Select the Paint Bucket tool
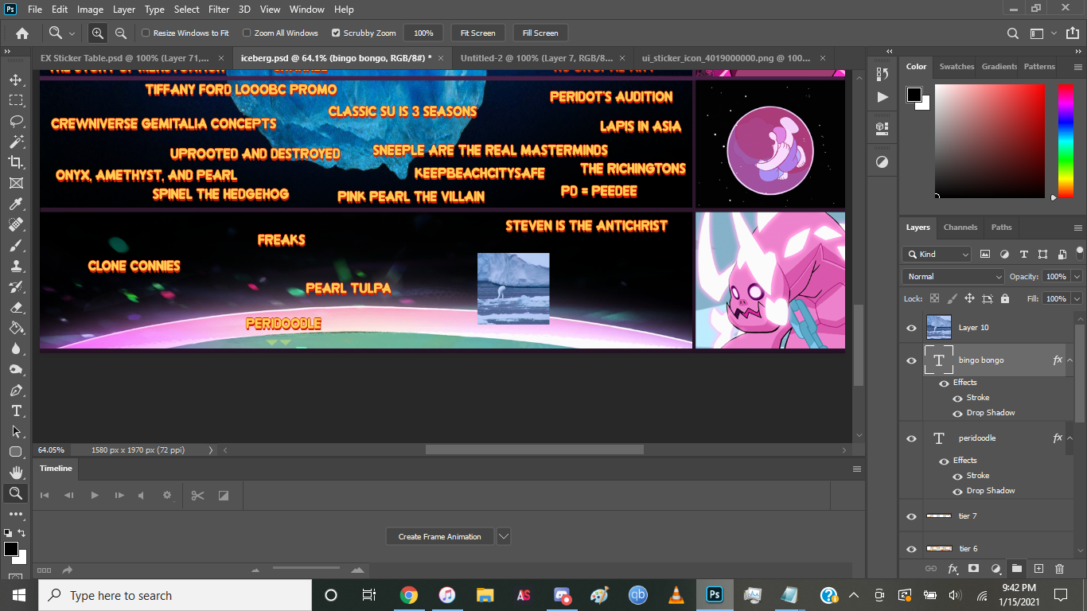This screenshot has width=1087, height=611. [x=15, y=328]
